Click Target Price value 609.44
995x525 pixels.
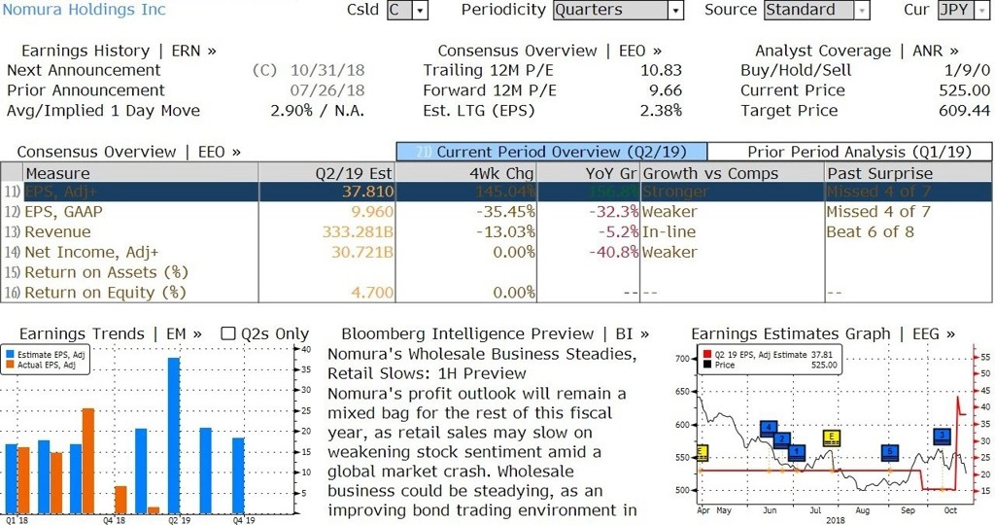click(965, 111)
